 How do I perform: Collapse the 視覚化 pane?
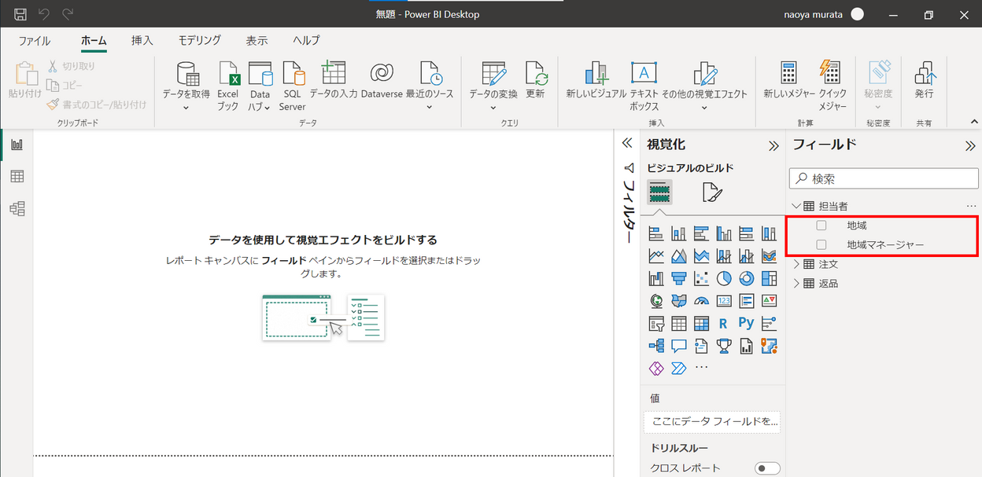click(x=773, y=145)
